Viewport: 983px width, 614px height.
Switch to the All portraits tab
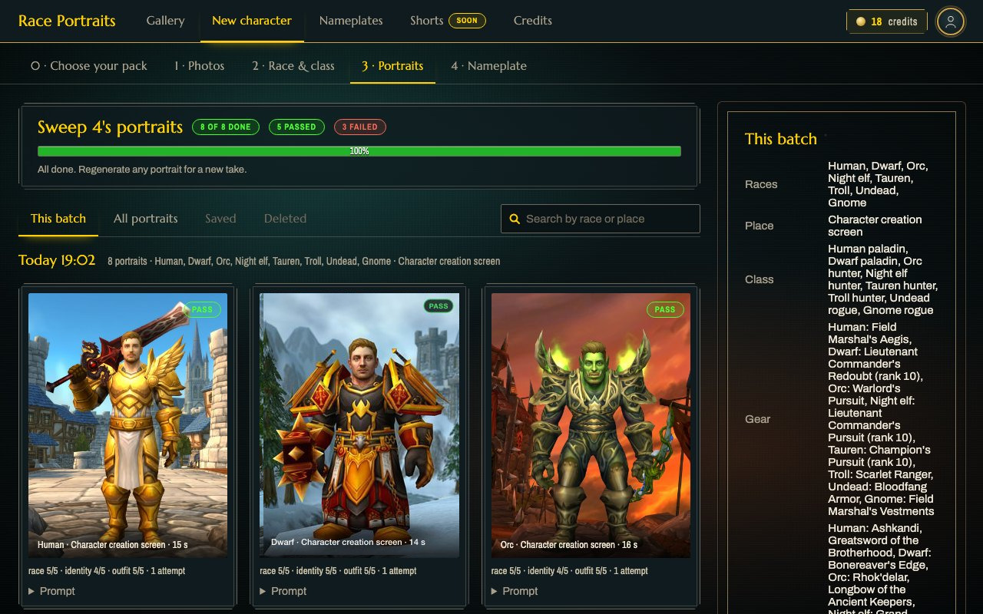point(146,219)
